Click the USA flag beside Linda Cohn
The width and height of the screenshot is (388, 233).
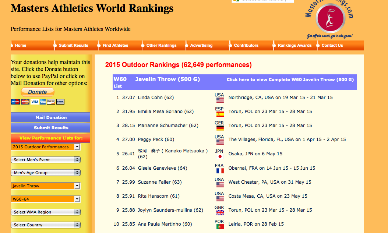coord(220,100)
